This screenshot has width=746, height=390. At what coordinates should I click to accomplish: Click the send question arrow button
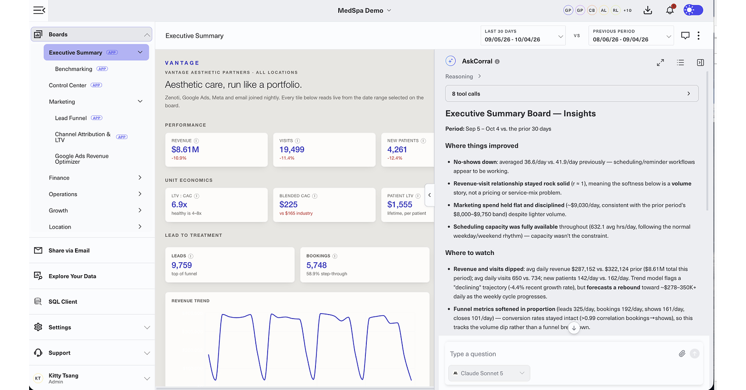[x=695, y=354]
